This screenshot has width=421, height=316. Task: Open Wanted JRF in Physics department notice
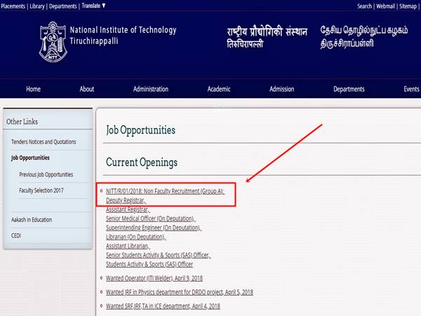coord(180,292)
